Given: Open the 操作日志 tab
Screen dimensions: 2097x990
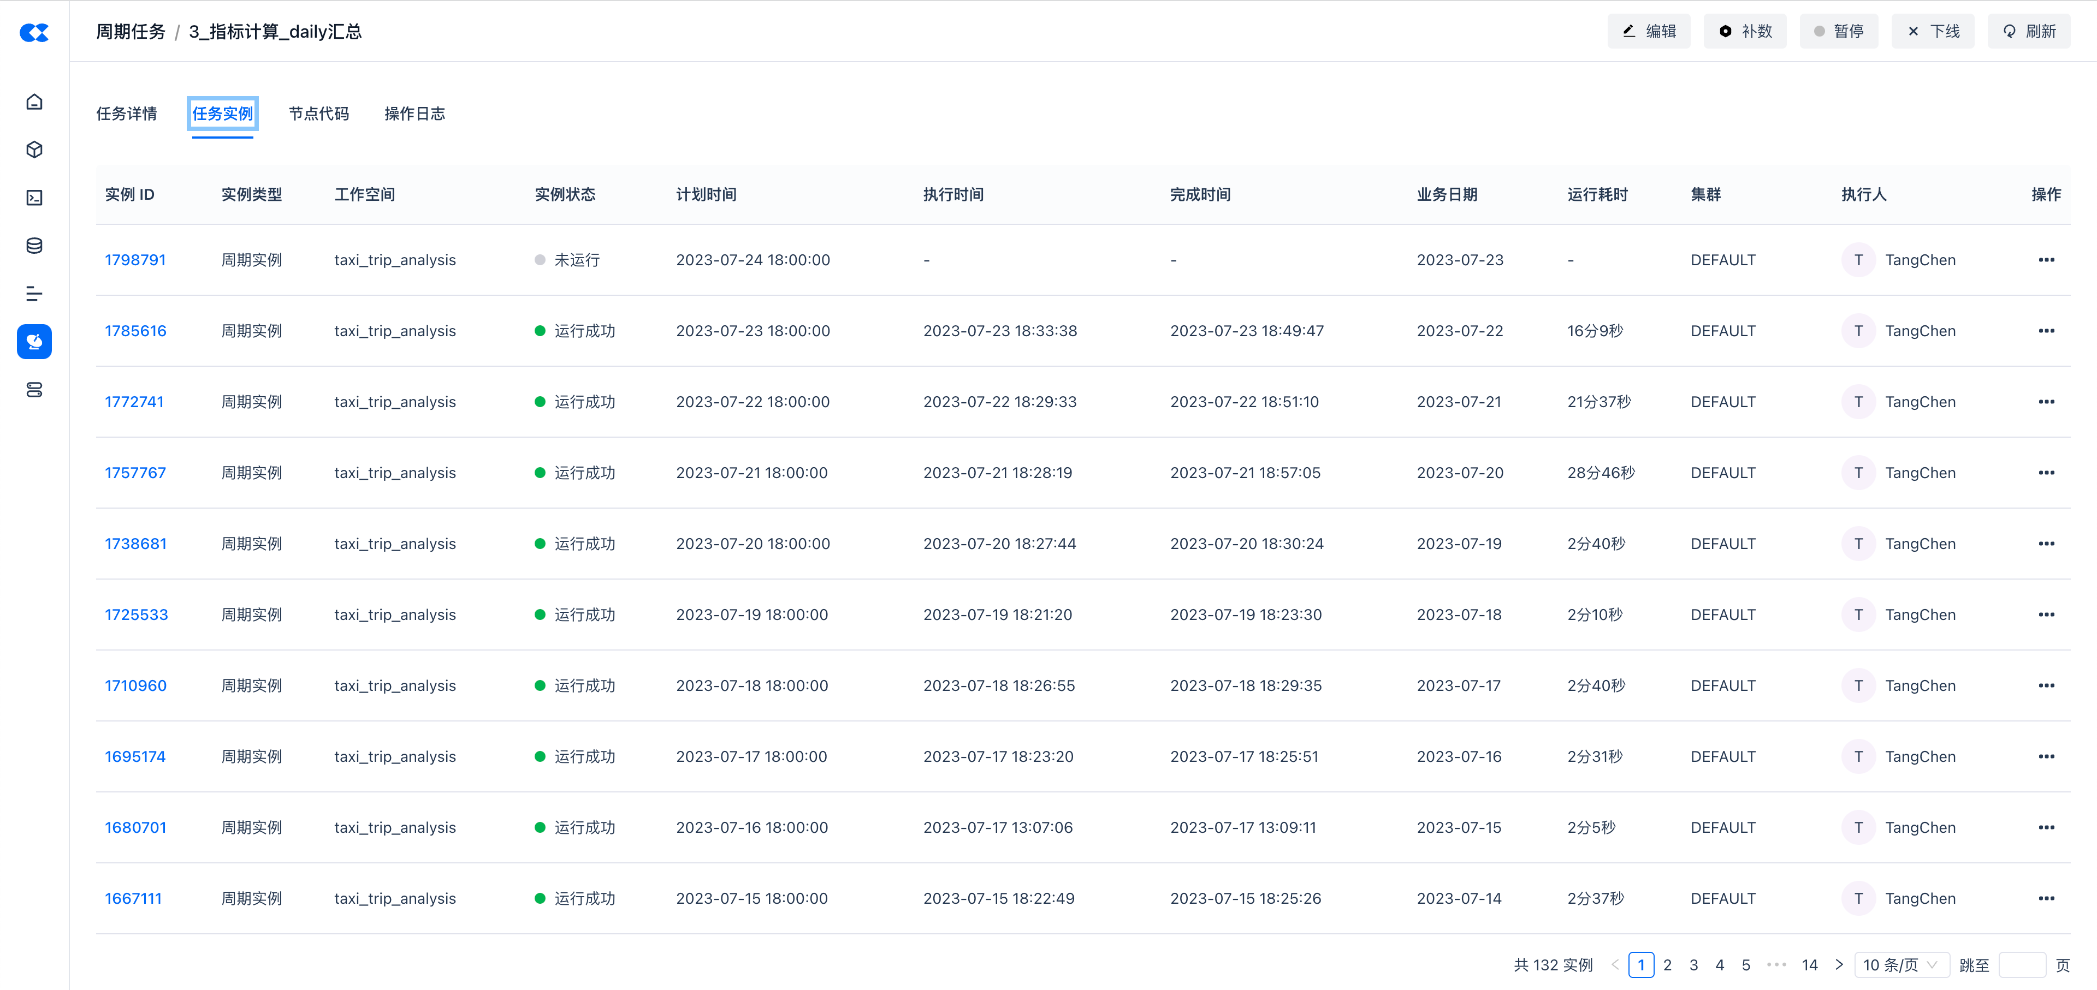Looking at the screenshot, I should click(x=414, y=114).
